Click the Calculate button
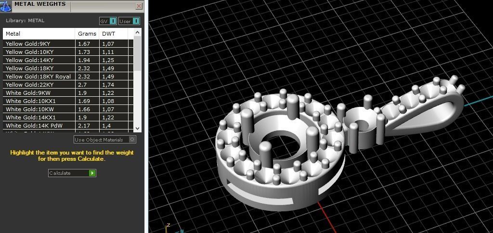The height and width of the screenshot is (233, 493). point(72,173)
